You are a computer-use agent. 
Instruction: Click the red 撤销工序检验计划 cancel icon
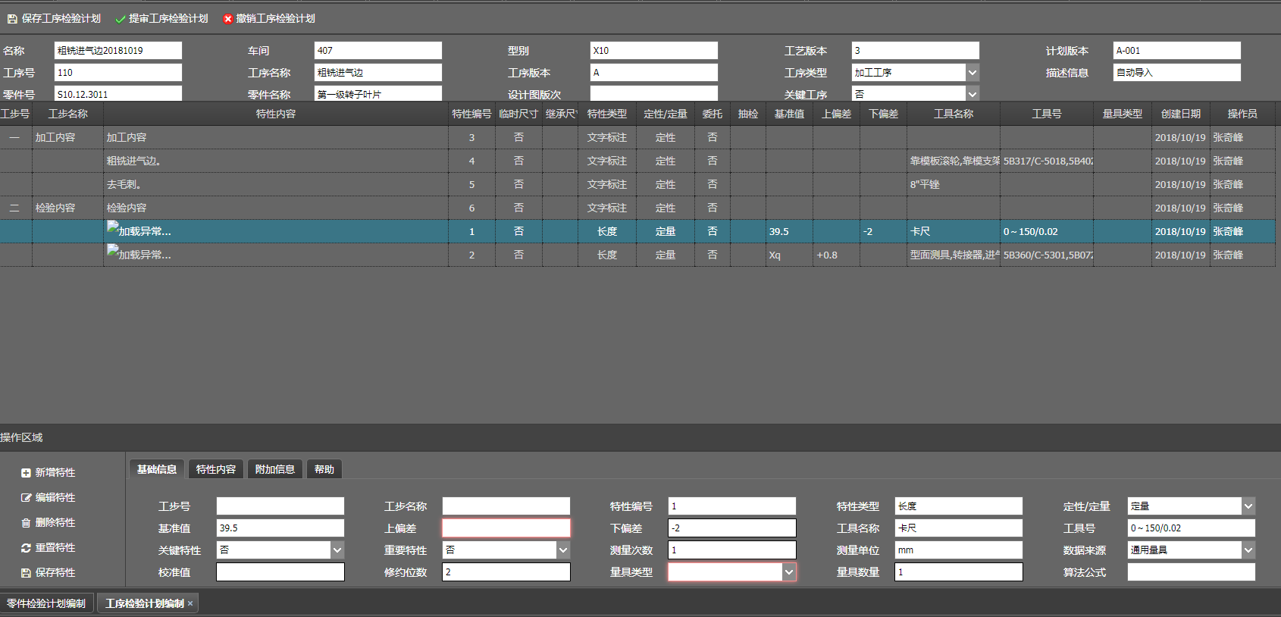pyautogui.click(x=227, y=19)
